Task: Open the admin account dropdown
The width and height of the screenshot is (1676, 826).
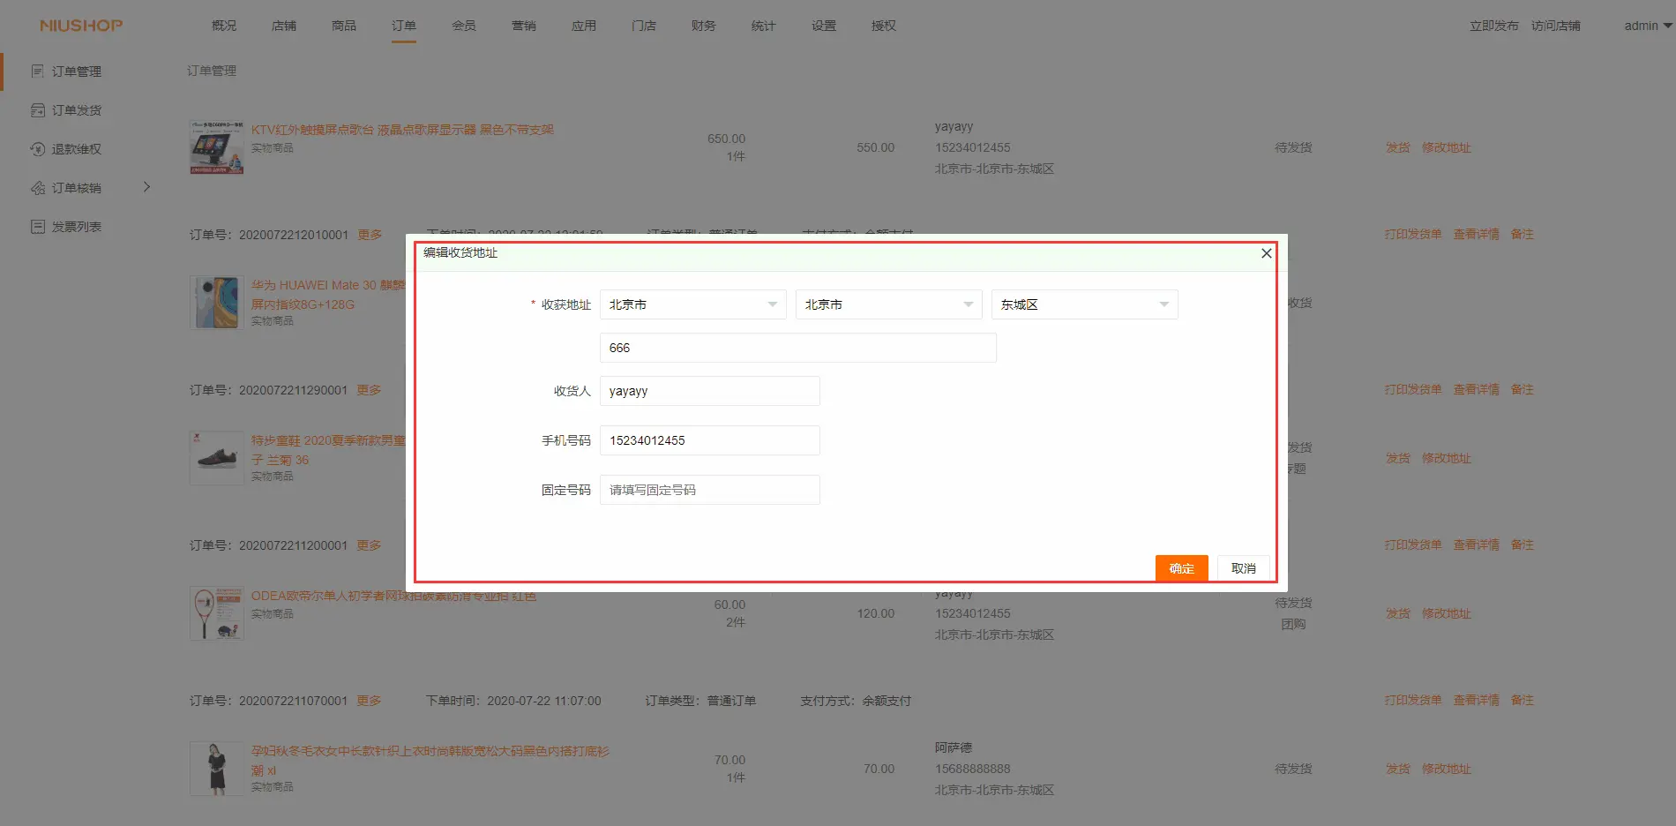Action: 1647,26
